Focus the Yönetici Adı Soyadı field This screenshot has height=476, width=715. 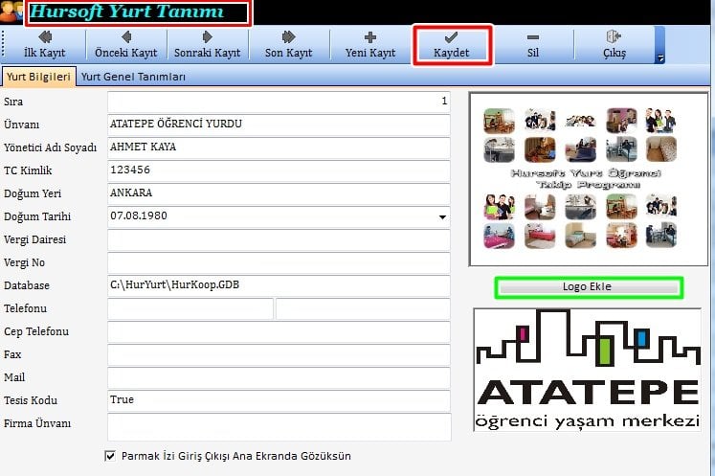(x=279, y=147)
